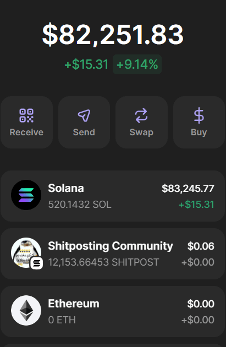Screen dimensions: 226x347
Task: Open the Receive button label
Action: click(x=26, y=133)
